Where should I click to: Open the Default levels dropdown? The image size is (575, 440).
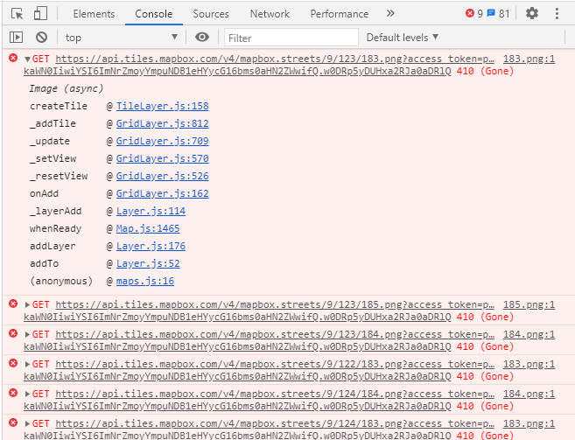(403, 38)
